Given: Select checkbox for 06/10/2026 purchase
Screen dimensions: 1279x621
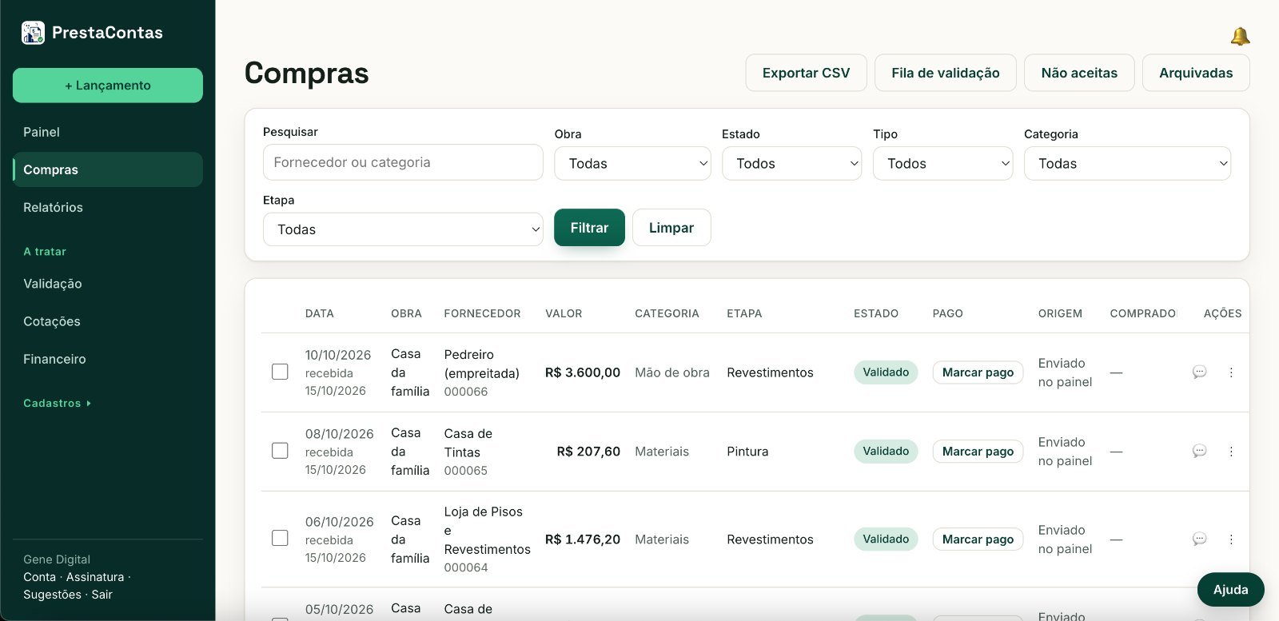Looking at the screenshot, I should click(280, 538).
